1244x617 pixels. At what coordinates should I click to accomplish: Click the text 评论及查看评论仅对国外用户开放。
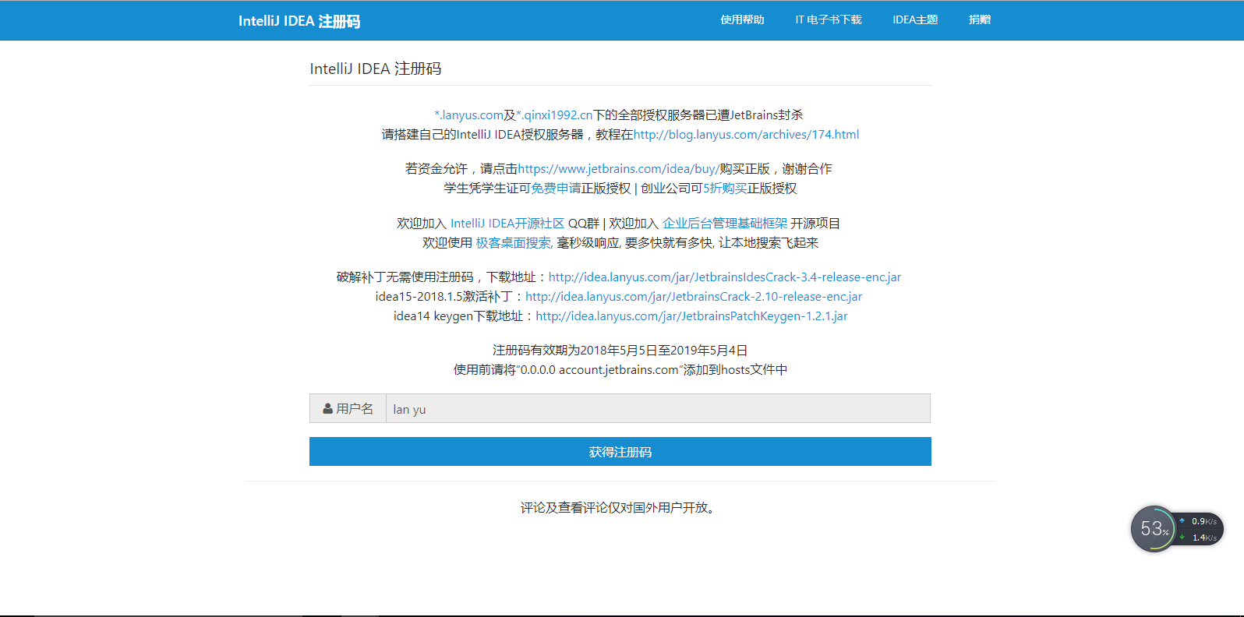pyautogui.click(x=620, y=507)
